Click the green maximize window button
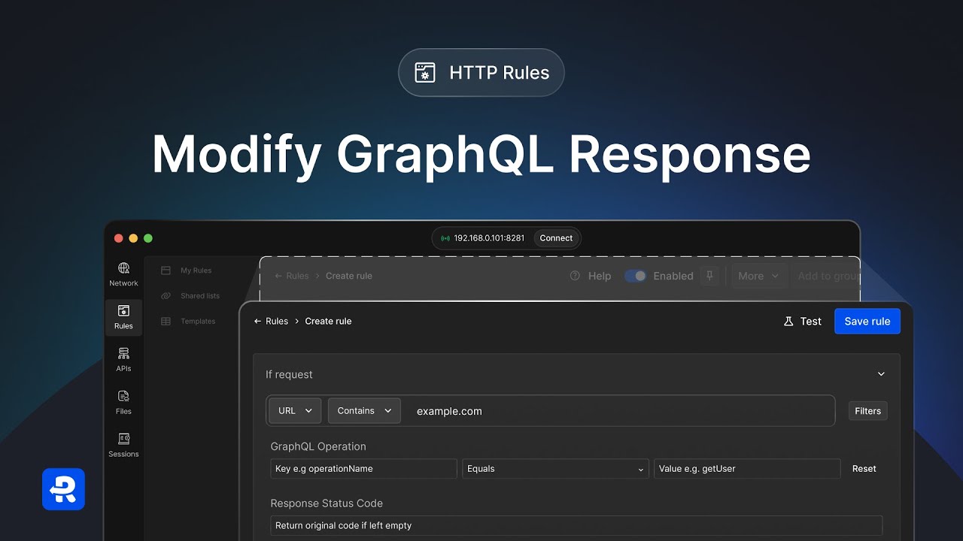 pos(148,238)
